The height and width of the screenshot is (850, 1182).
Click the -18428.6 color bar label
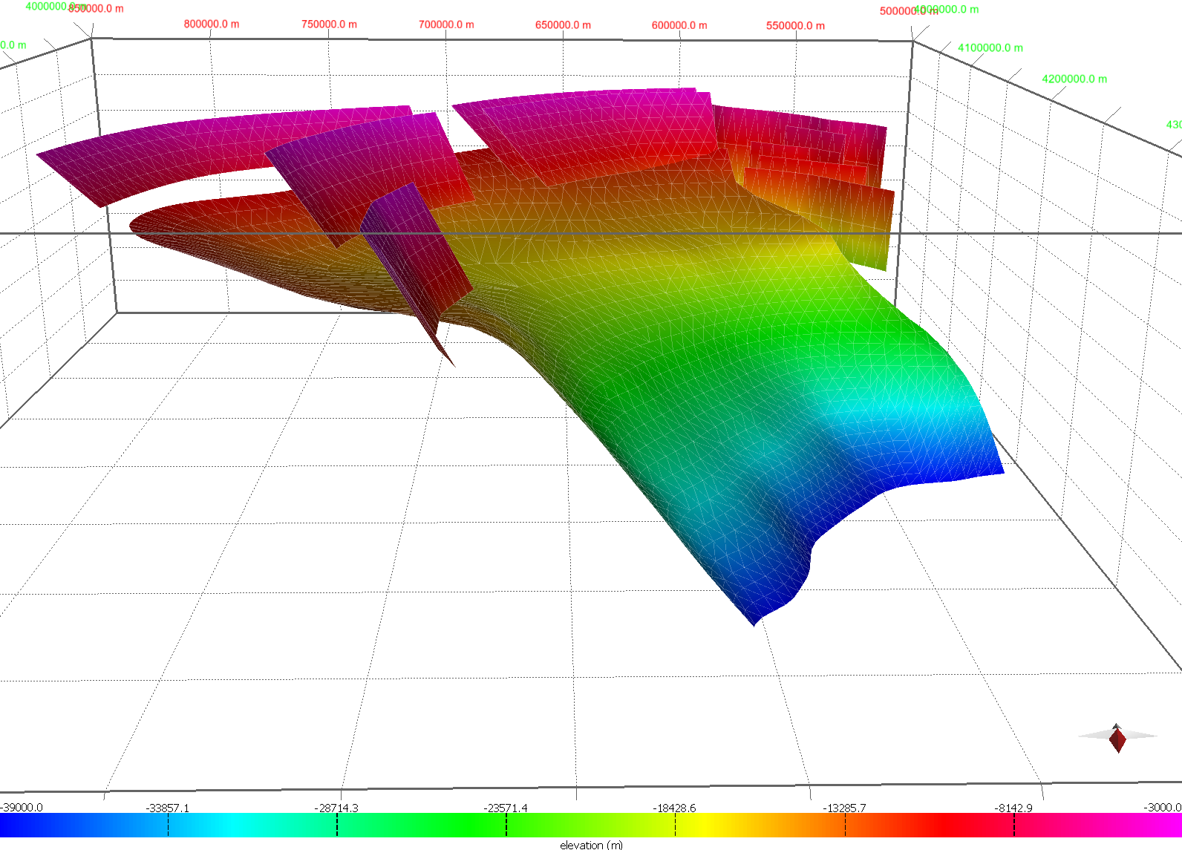point(674,808)
